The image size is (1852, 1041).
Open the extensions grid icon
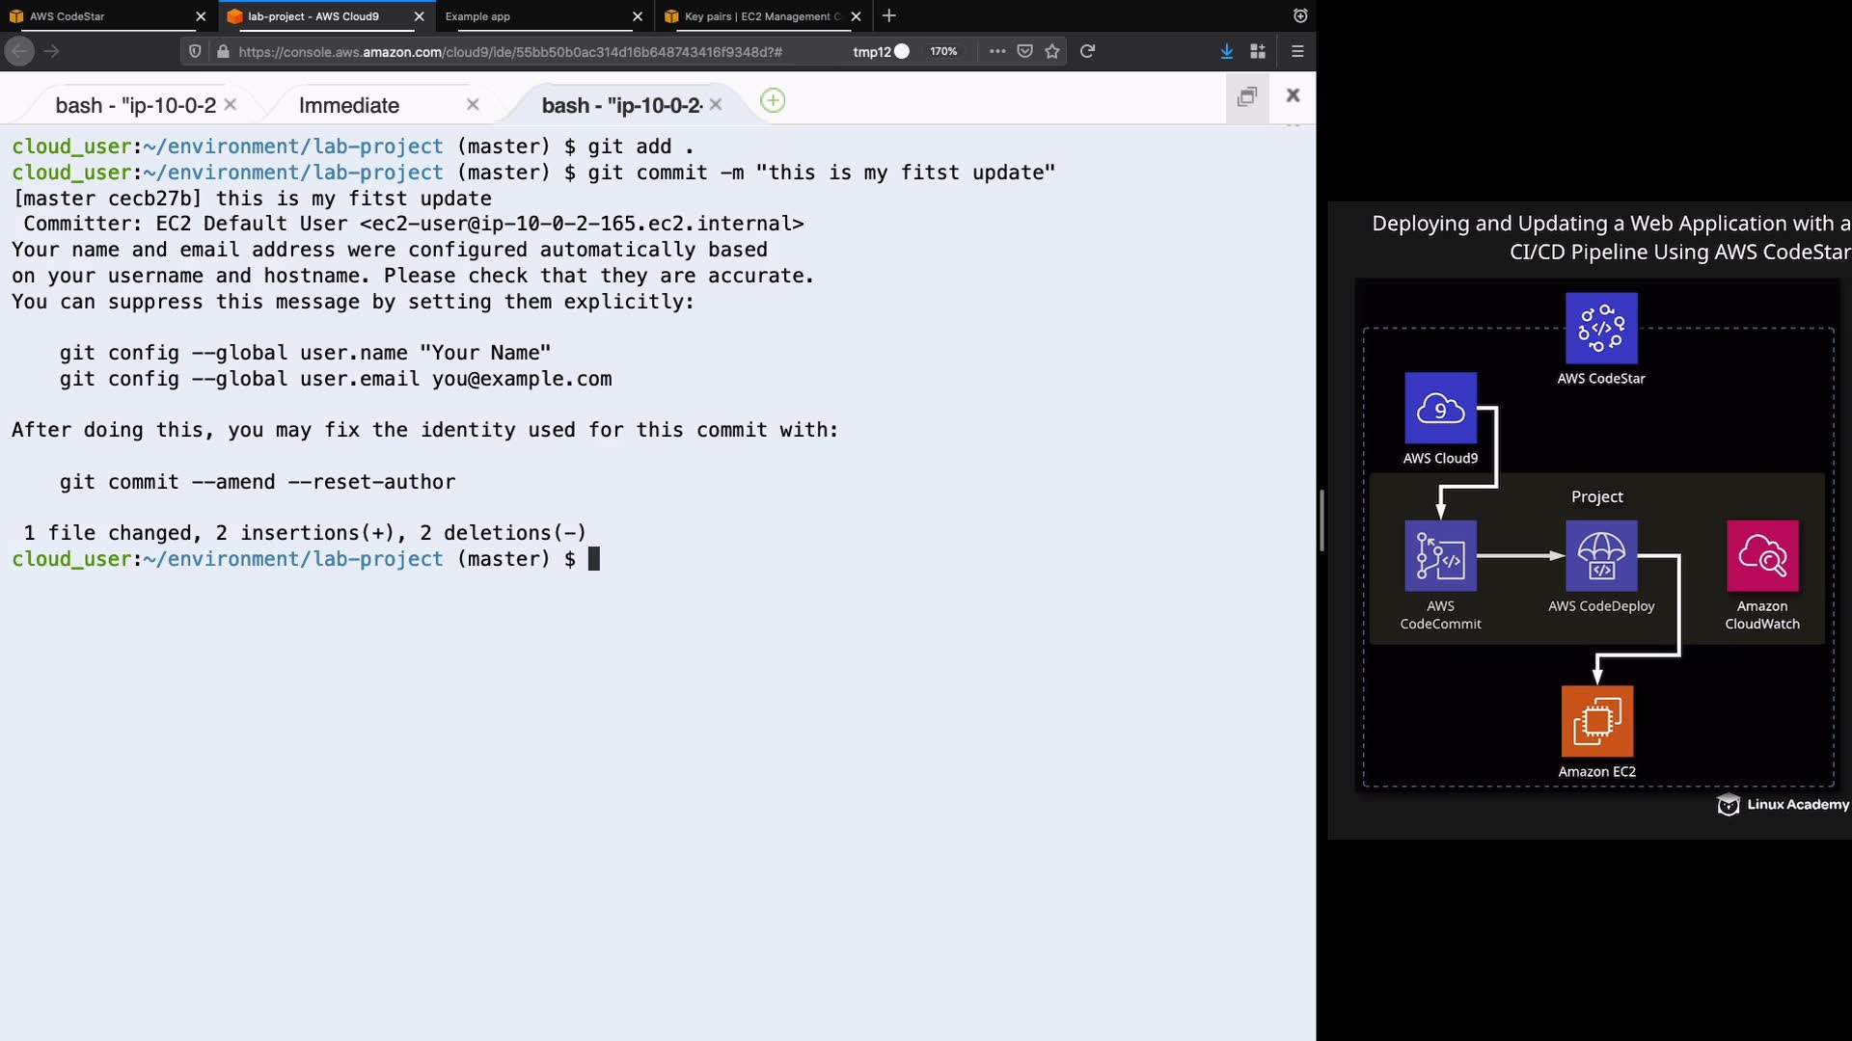point(1258,51)
